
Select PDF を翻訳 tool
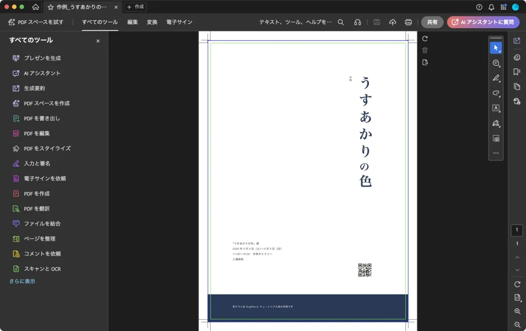pyautogui.click(x=31, y=209)
